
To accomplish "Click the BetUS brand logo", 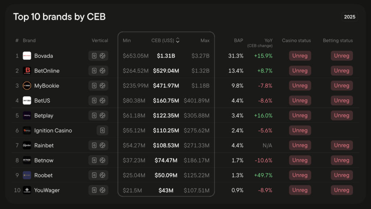I will point(27,101).
